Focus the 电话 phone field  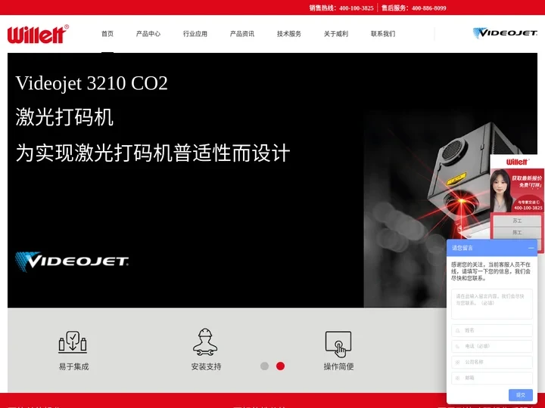point(492,346)
